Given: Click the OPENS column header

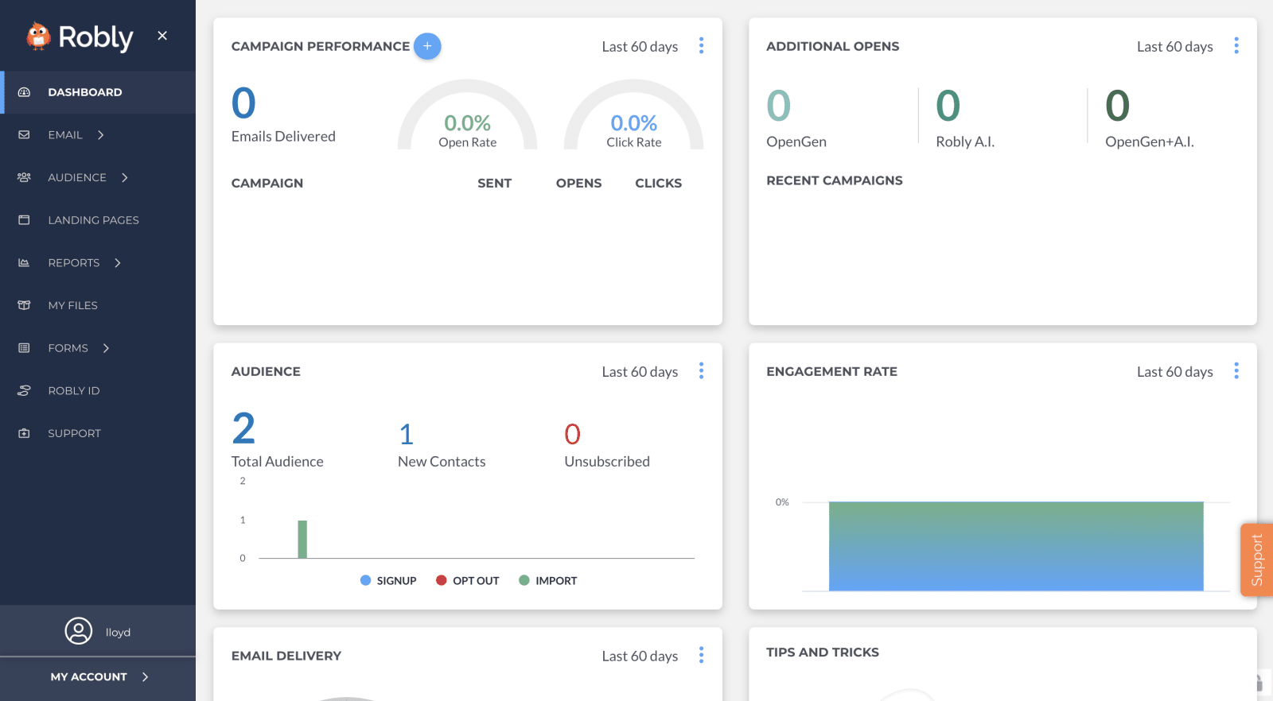Looking at the screenshot, I should click(579, 184).
